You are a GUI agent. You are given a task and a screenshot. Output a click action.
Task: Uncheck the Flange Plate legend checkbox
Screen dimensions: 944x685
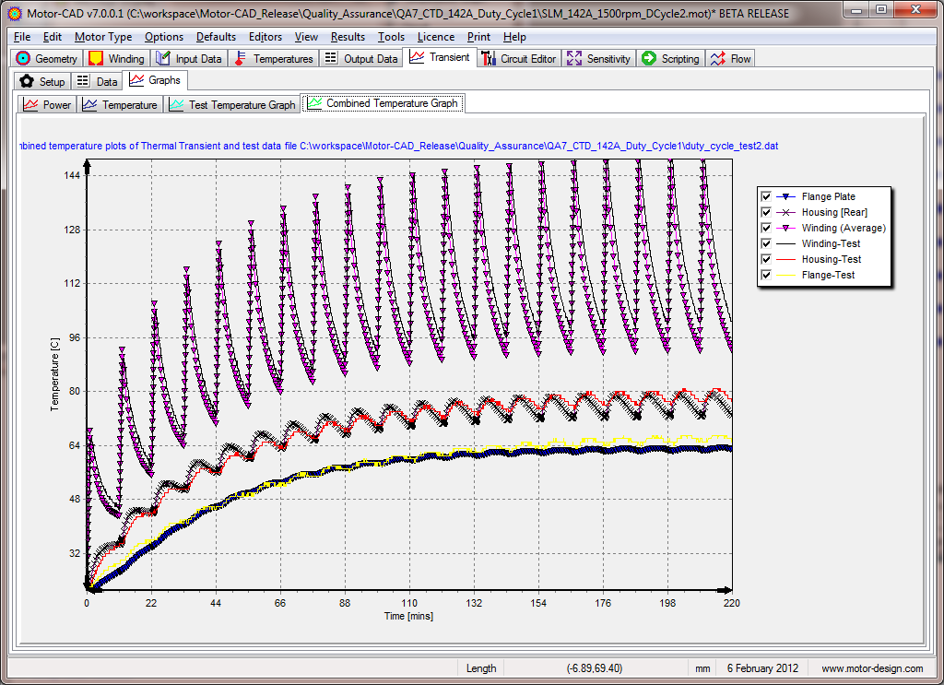[x=766, y=196]
